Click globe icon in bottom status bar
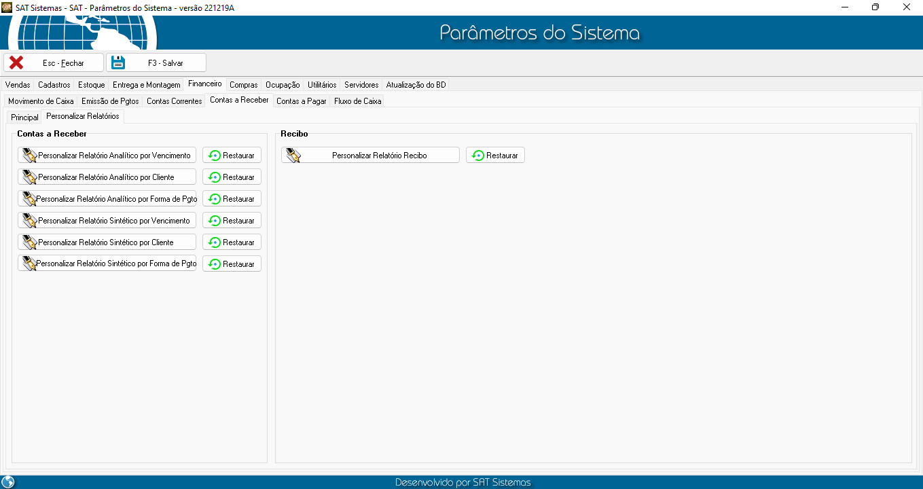This screenshot has height=489, width=923. pos(8,482)
